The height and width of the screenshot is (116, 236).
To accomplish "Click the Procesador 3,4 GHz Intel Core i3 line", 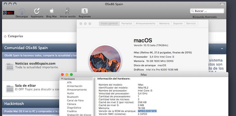I will click(x=154, y=57).
